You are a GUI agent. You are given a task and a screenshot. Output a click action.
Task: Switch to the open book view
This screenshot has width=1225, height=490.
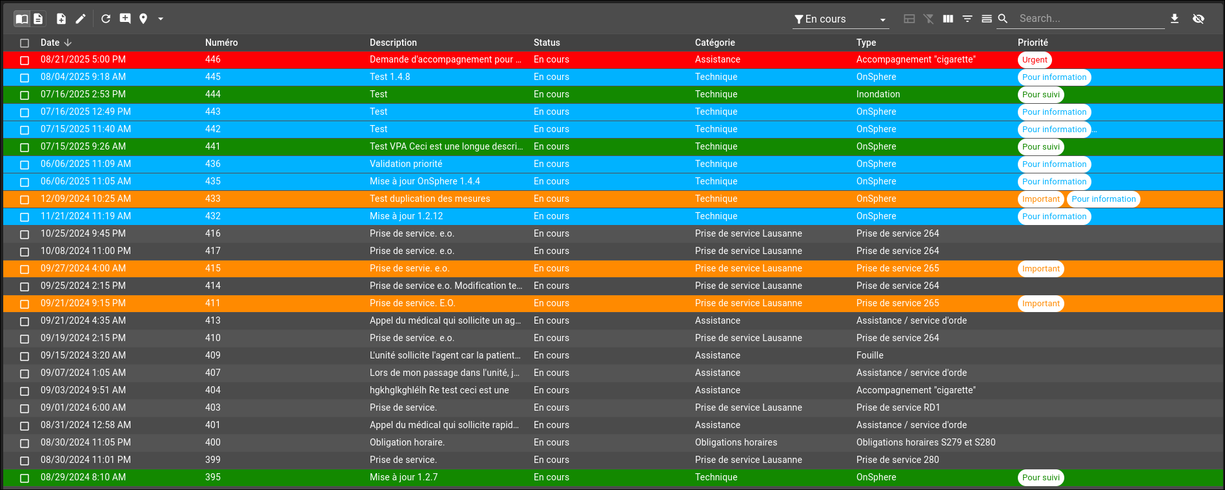(x=22, y=19)
